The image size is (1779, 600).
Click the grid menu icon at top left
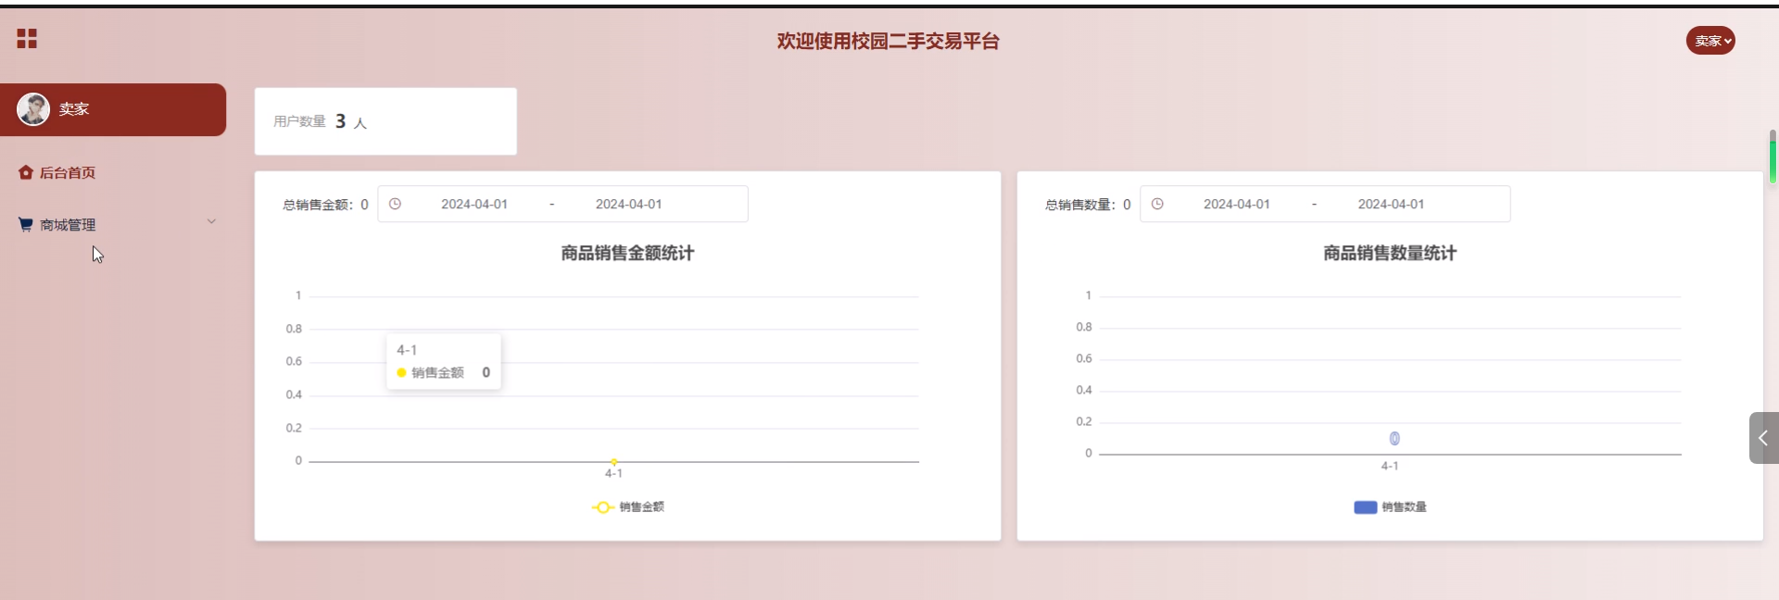(x=27, y=38)
